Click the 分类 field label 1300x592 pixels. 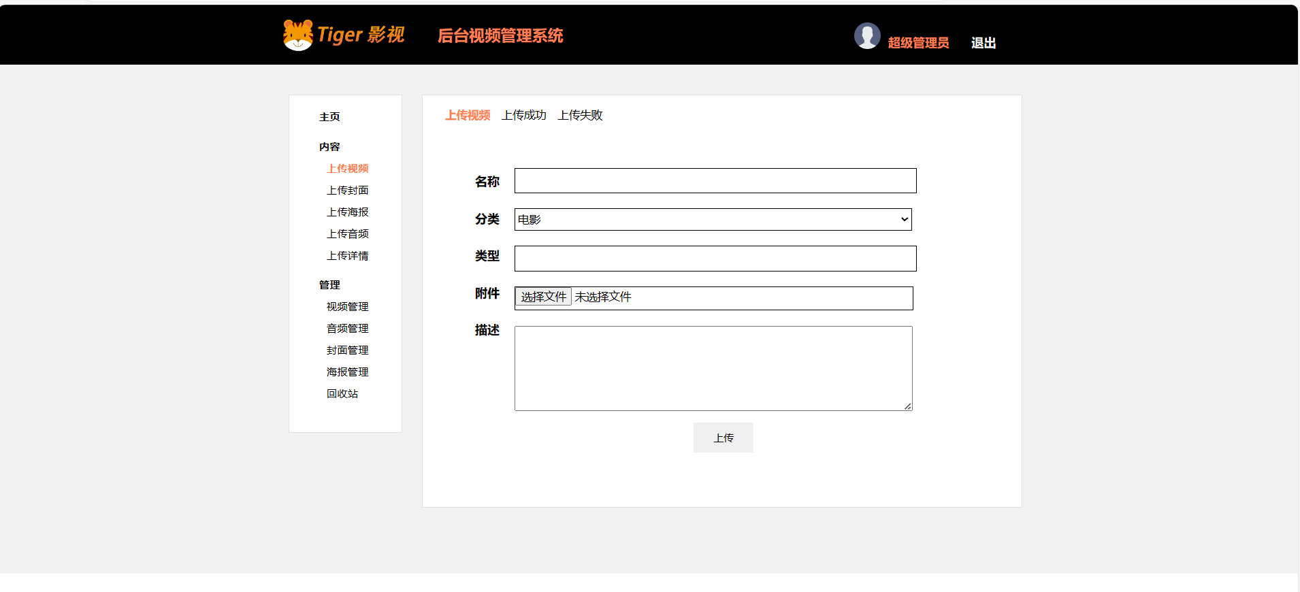pyautogui.click(x=487, y=219)
